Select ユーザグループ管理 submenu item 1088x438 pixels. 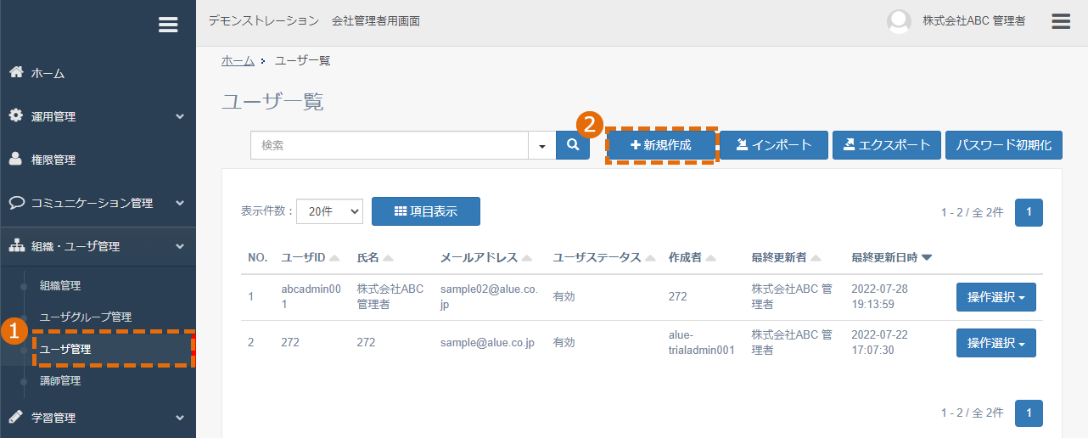pyautogui.click(x=86, y=317)
